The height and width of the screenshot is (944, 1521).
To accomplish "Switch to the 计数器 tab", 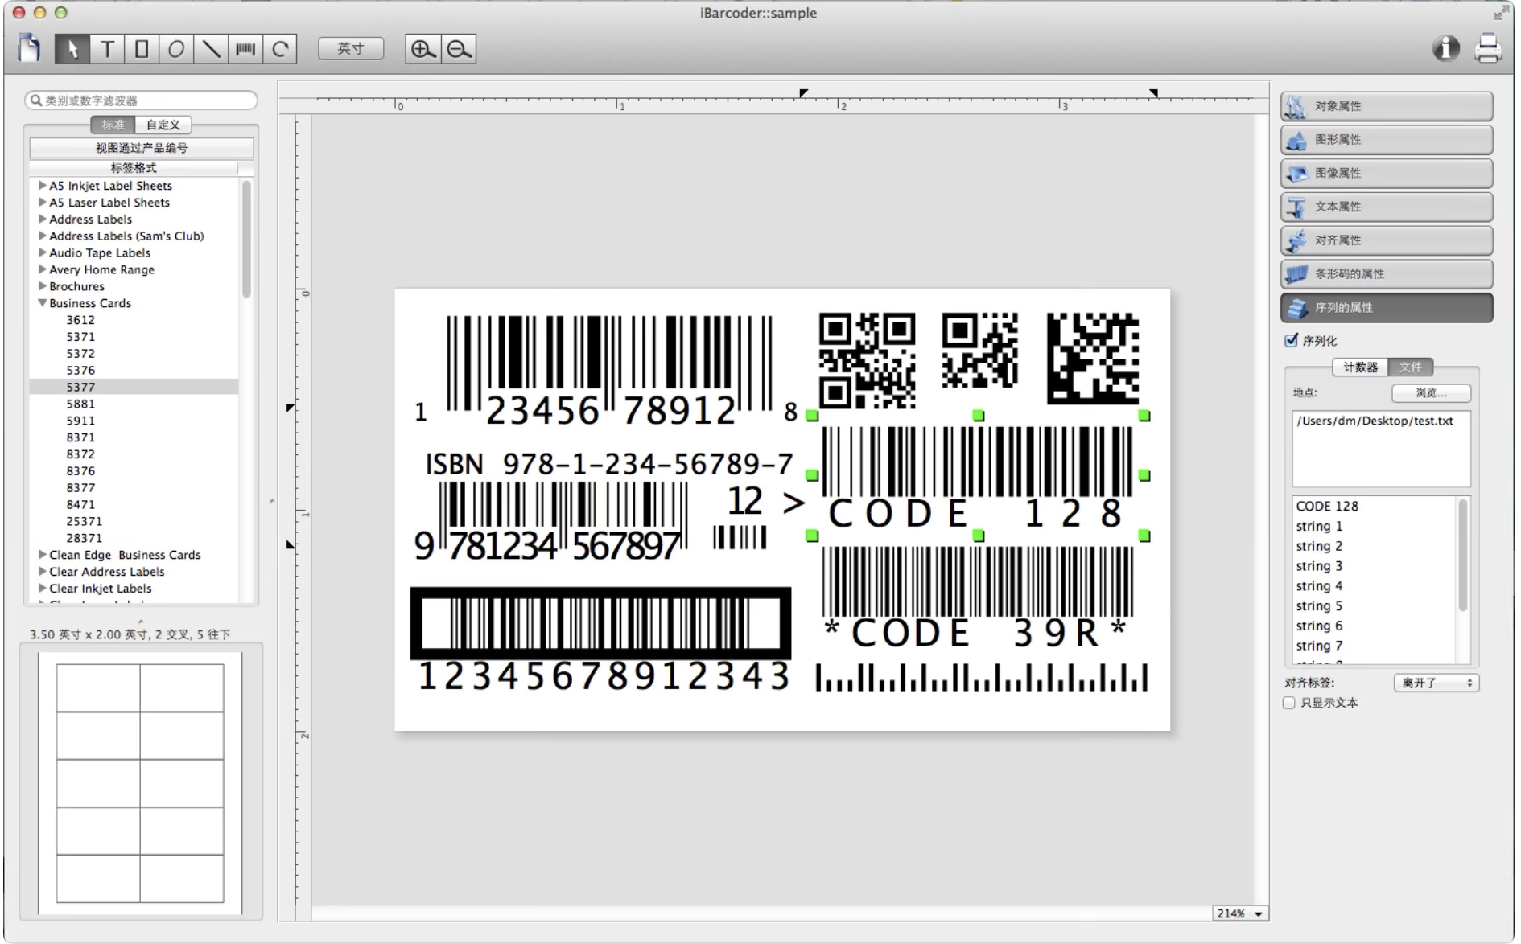I will coord(1360,367).
